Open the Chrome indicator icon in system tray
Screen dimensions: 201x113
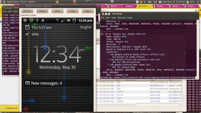point(141,2)
